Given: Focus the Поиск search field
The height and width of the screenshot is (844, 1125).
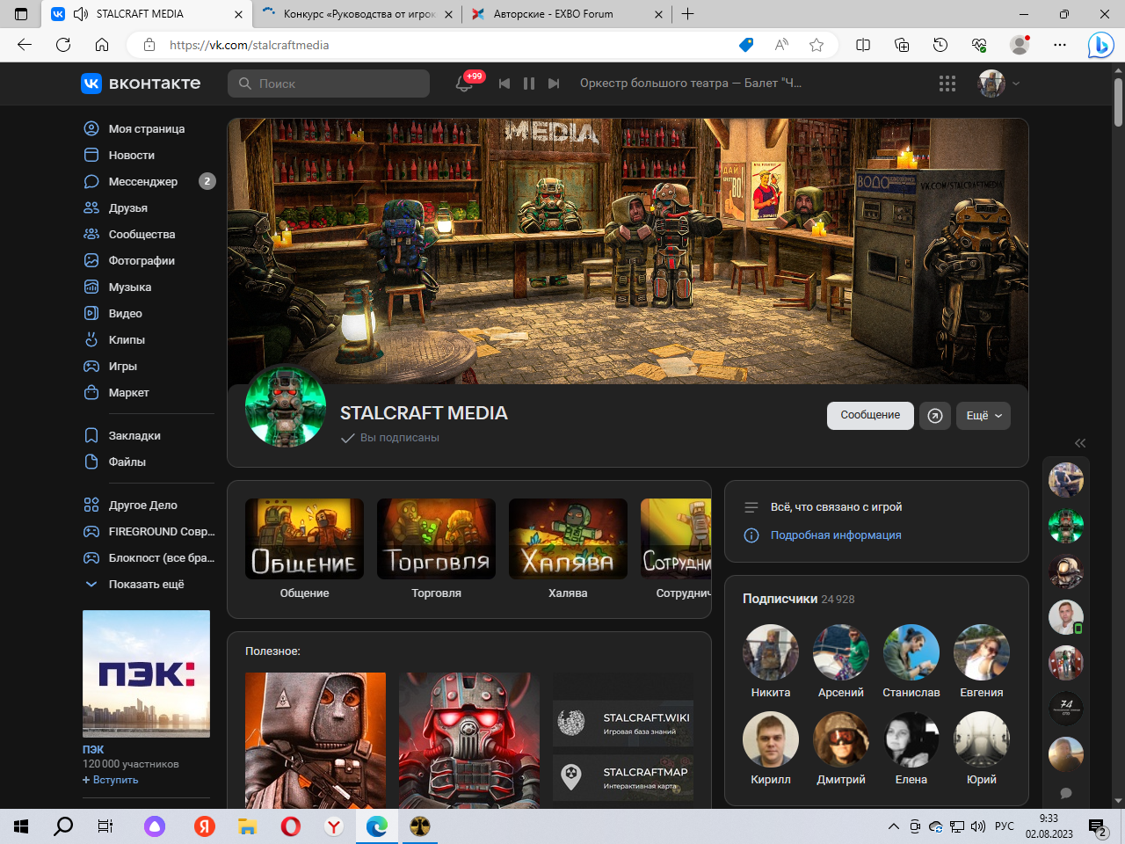Looking at the screenshot, I should [329, 84].
